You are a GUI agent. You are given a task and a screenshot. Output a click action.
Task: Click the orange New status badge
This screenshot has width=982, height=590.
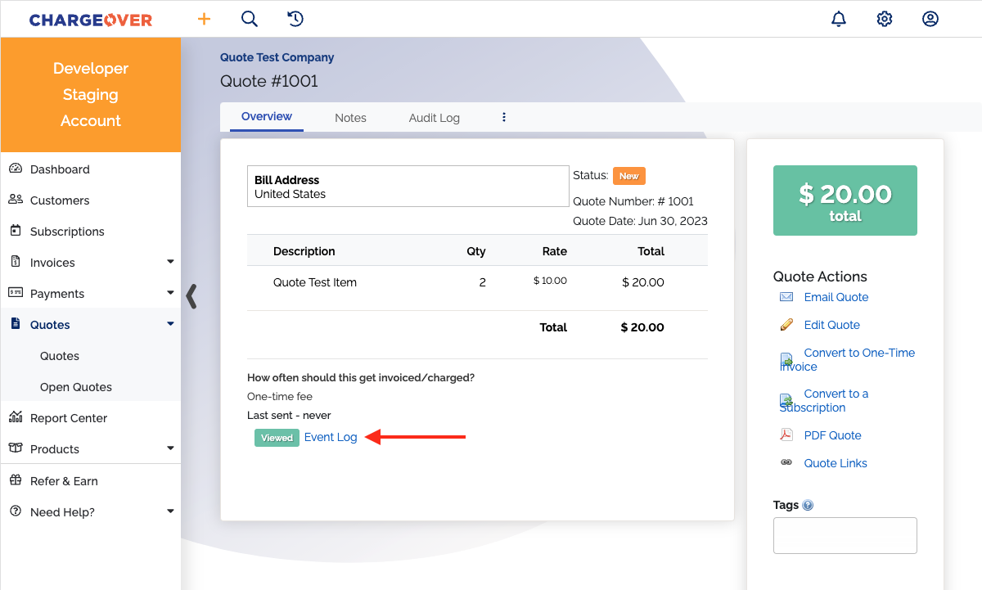(x=629, y=176)
